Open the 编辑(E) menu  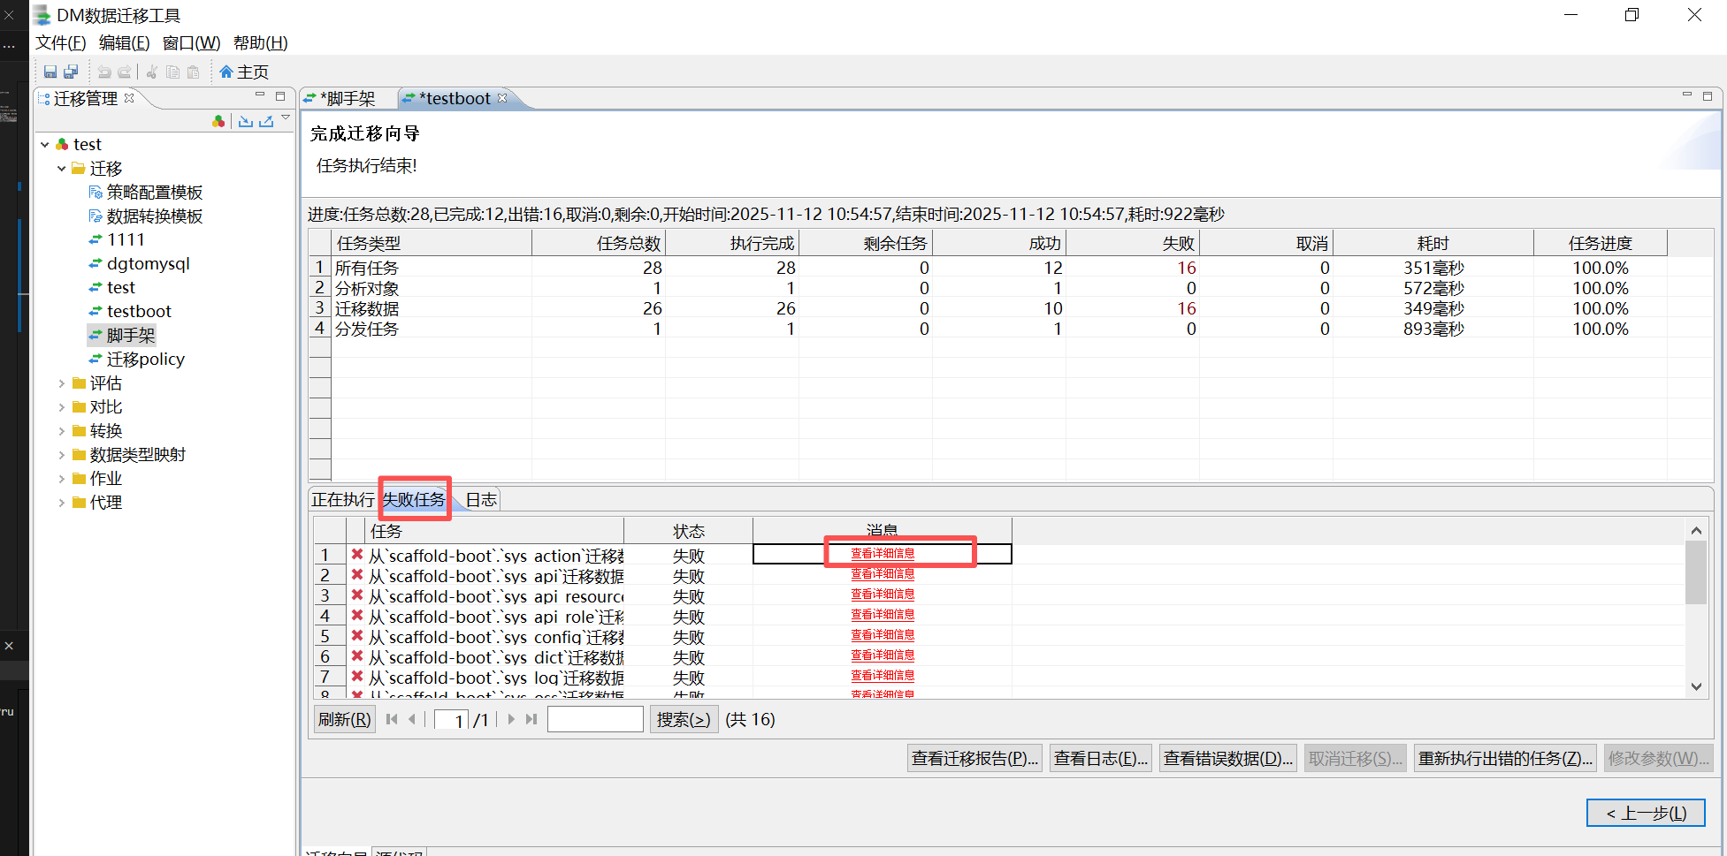pos(124,43)
